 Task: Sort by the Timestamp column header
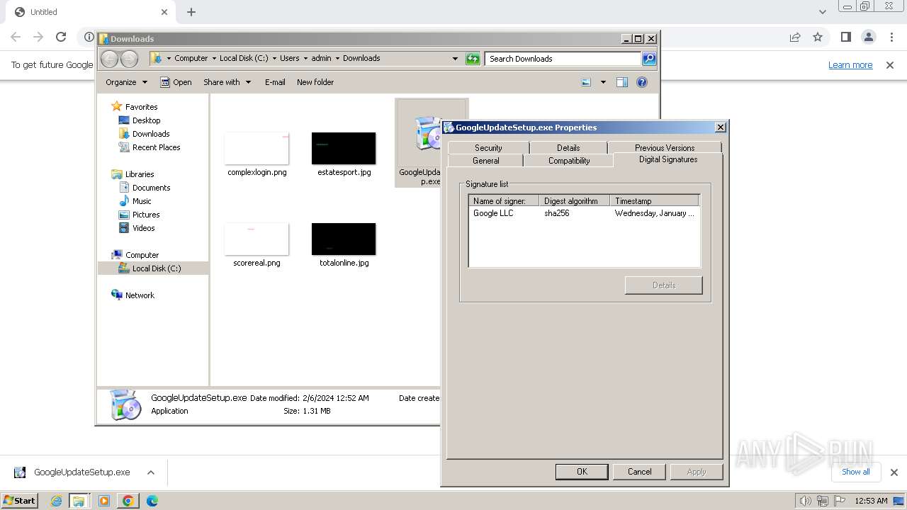pyautogui.click(x=655, y=201)
